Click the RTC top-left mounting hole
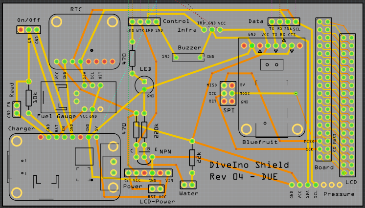This screenshot has height=208, width=365. click(x=57, y=22)
